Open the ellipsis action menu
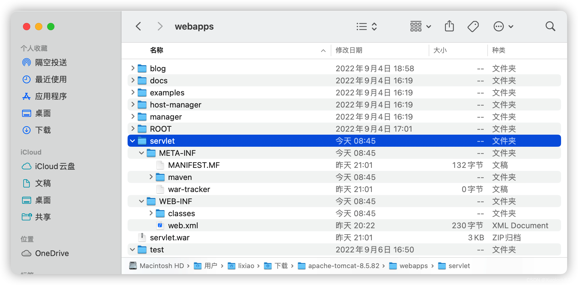This screenshot has width=578, height=285. tap(503, 27)
